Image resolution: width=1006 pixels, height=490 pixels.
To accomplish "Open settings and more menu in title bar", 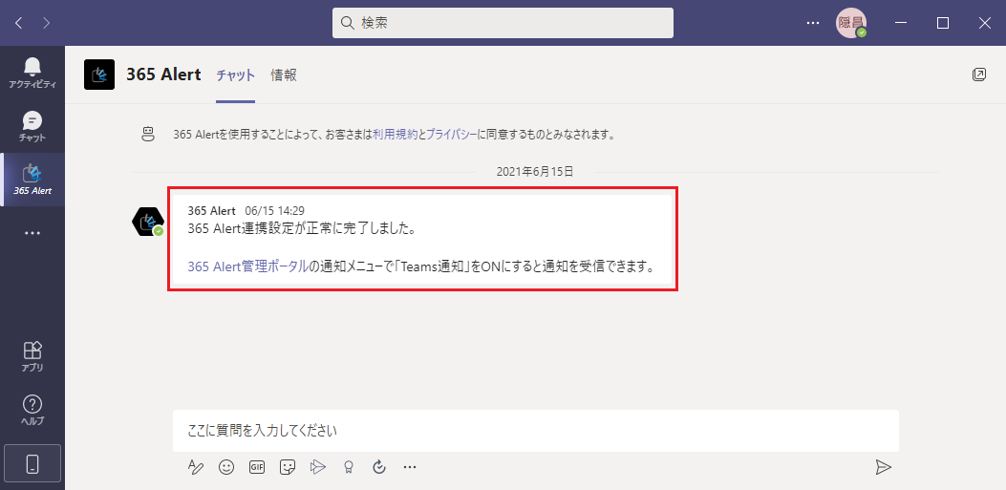I will (813, 22).
